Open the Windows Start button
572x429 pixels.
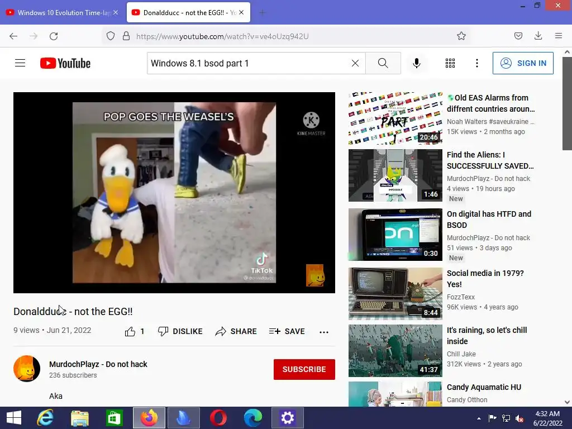coord(14,418)
